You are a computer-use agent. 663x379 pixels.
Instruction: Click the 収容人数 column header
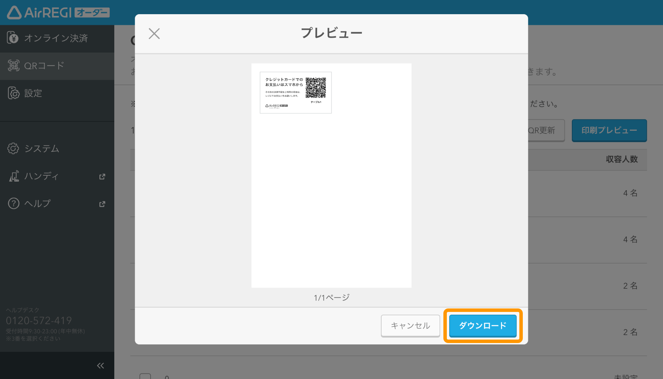click(x=622, y=159)
